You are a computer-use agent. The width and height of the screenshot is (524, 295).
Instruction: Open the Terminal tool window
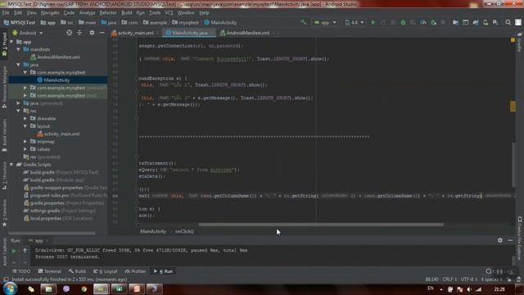coord(49,271)
